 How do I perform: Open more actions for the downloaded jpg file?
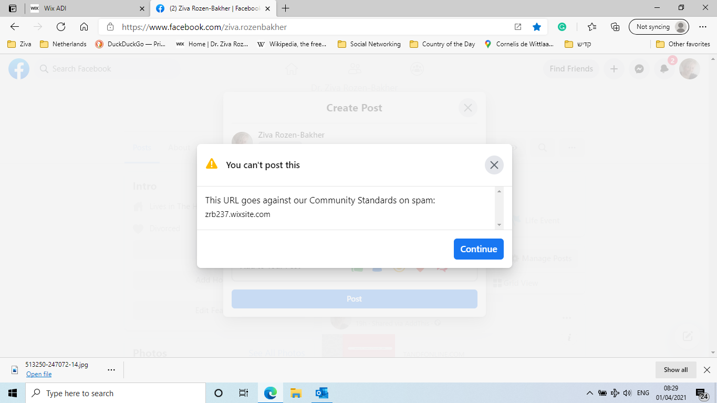111,369
